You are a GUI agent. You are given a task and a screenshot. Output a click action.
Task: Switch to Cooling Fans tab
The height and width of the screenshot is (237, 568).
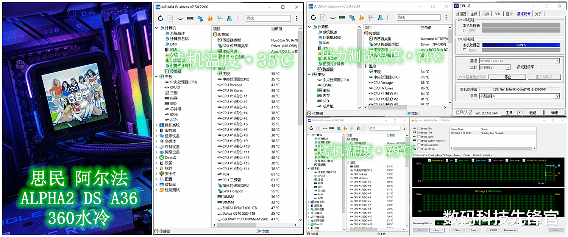[x=435, y=155]
